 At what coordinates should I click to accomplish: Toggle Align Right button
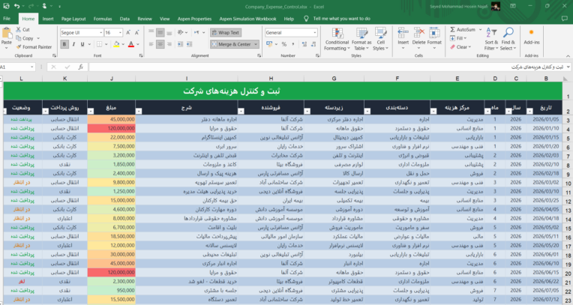tap(169, 44)
